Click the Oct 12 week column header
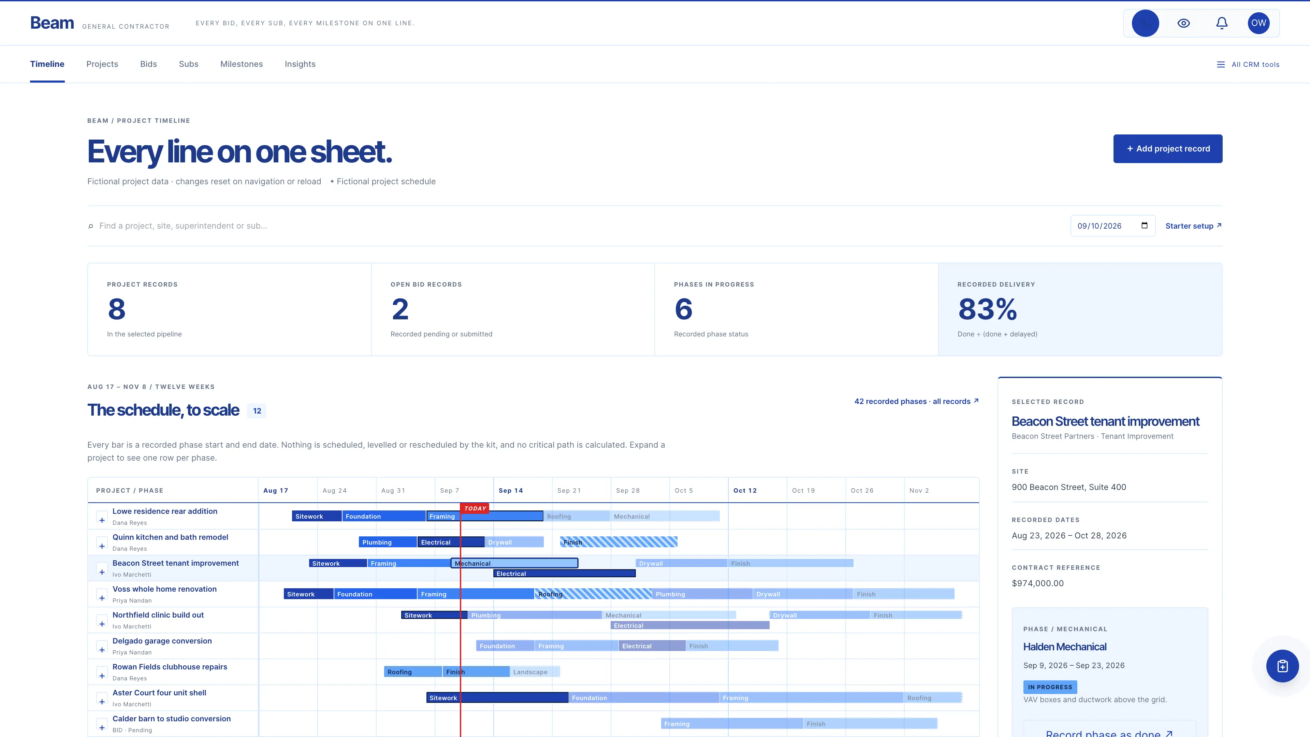 click(757, 490)
